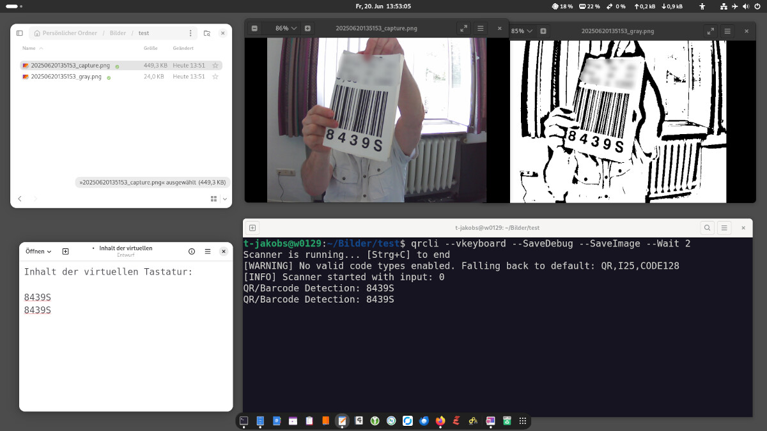Switch to the Text Editor in the dock
Image resolution: width=767 pixels, height=431 pixels.
coord(343,421)
